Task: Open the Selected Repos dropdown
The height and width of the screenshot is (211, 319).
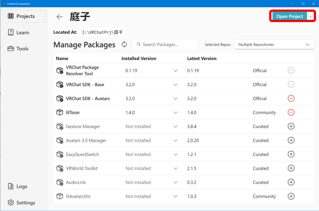Action: pyautogui.click(x=274, y=44)
